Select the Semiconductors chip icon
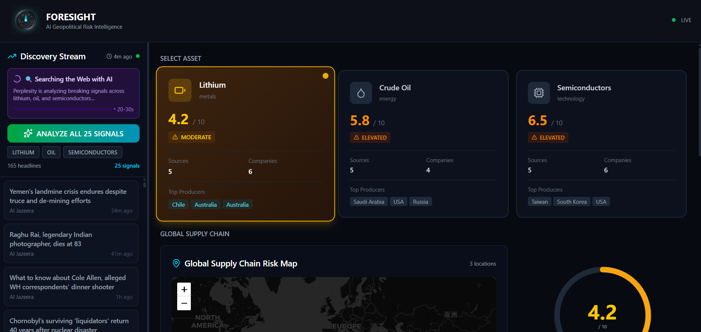 click(x=539, y=93)
